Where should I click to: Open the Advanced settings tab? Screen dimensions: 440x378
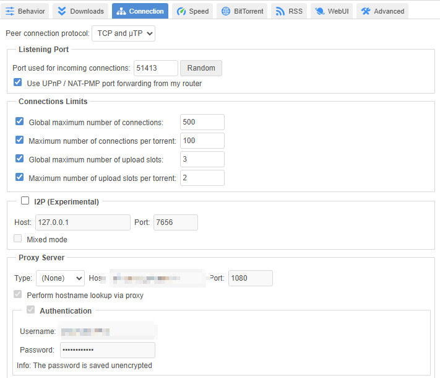(382, 11)
